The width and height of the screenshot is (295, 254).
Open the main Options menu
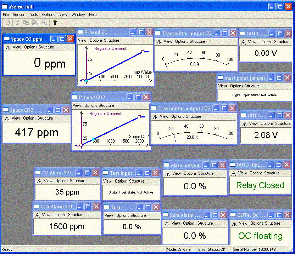tap(48, 15)
